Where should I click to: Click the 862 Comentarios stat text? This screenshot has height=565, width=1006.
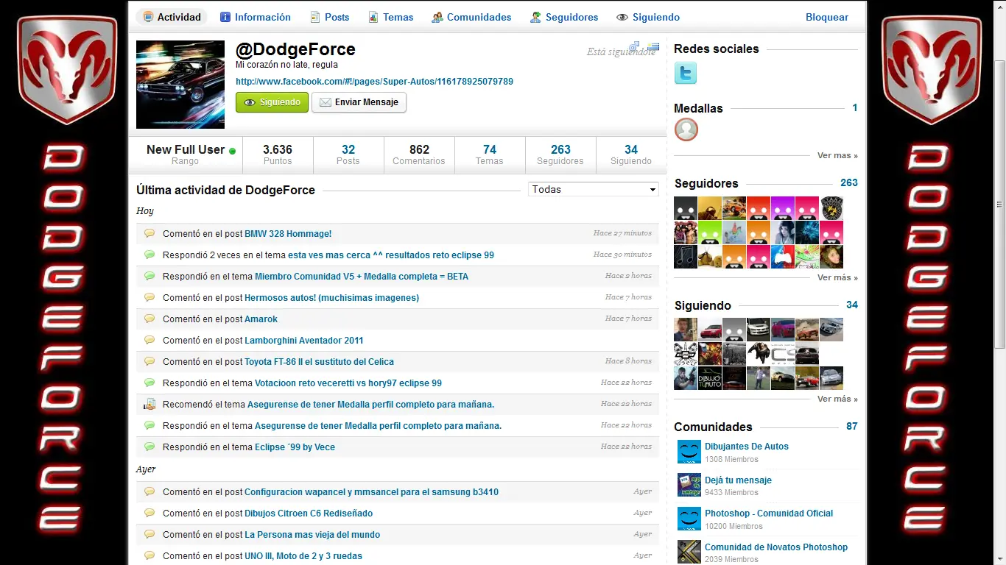[x=419, y=154]
